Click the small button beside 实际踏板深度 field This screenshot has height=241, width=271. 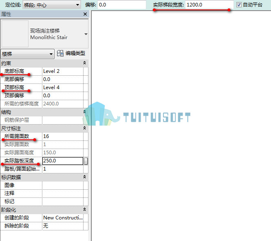(x=86, y=161)
